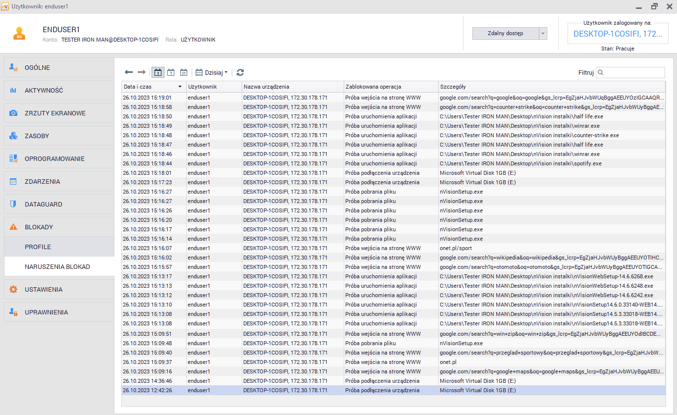
Task: Select the nVisionSetup14.6.0.33140 row
Action: tap(393, 305)
